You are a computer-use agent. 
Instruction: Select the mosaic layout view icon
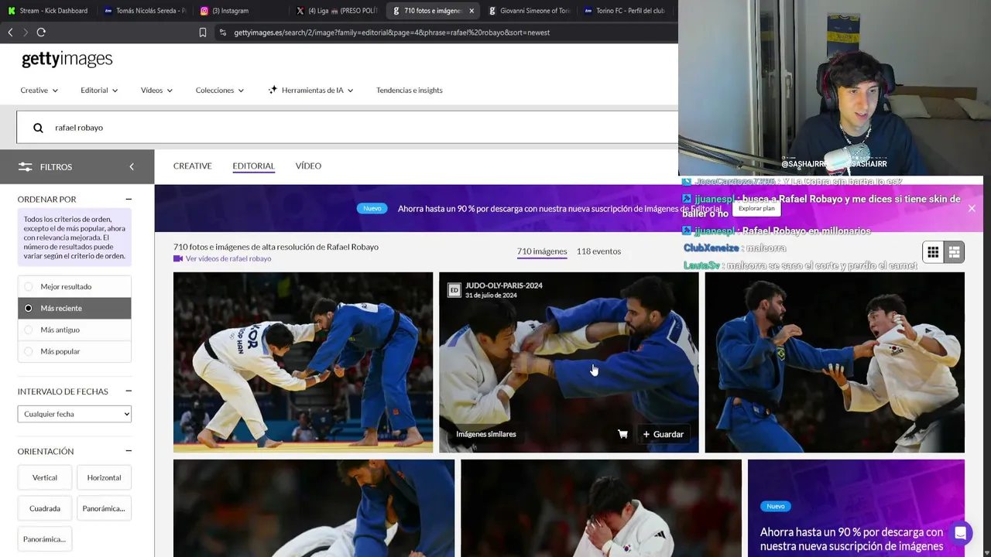(x=954, y=252)
